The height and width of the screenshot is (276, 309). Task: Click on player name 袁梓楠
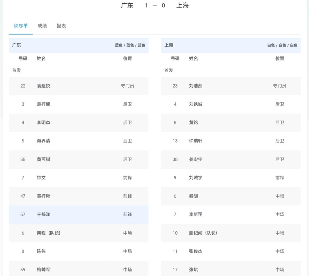(x=43, y=104)
